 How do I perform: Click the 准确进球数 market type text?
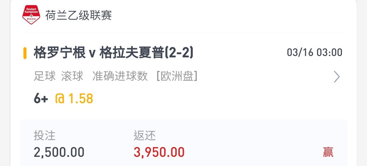[x=120, y=76]
